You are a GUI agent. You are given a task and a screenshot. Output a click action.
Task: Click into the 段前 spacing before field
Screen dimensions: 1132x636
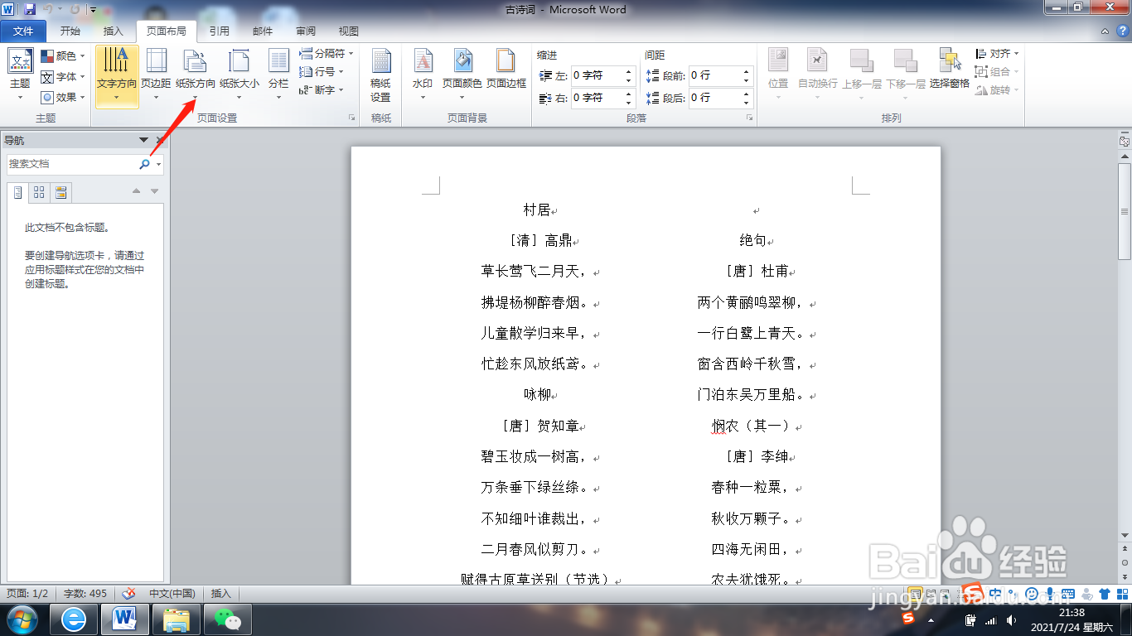714,75
